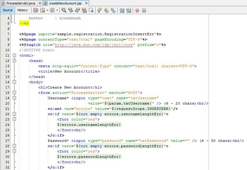
Task: Switch to History view
Action: [22, 10]
